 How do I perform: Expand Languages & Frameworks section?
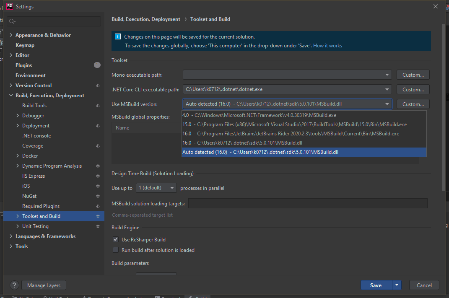tap(11, 236)
